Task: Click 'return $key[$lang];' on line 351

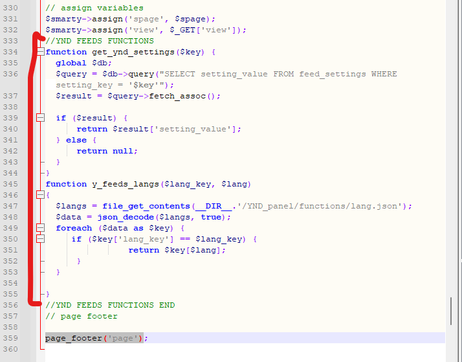Action: point(177,250)
